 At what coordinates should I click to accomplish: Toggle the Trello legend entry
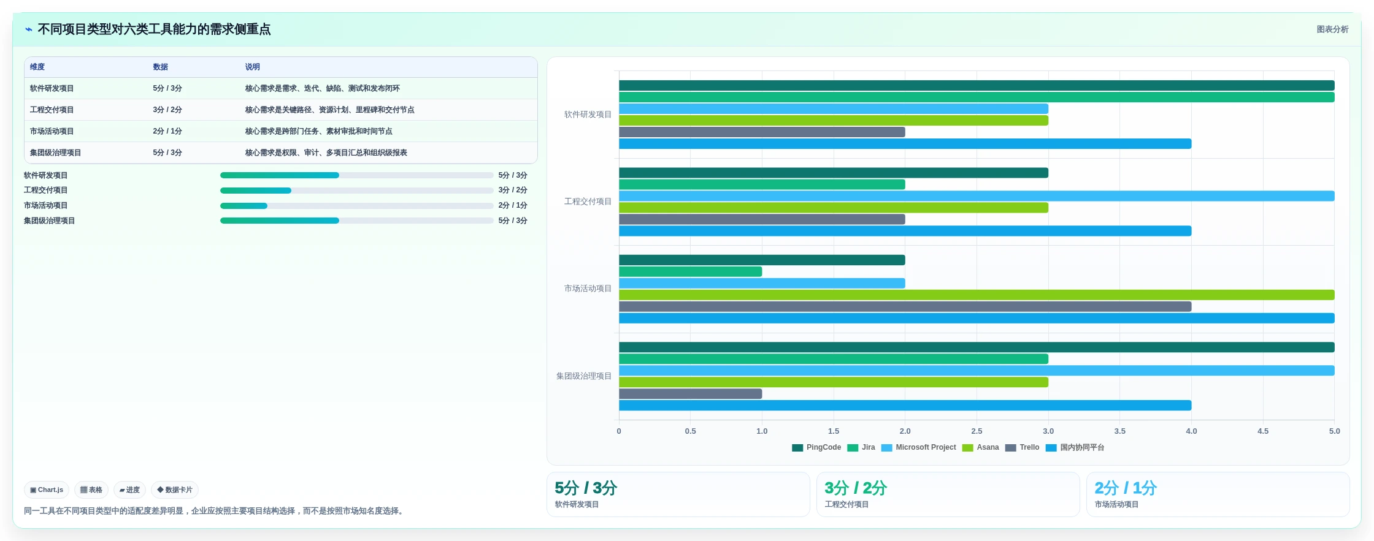tap(1022, 447)
